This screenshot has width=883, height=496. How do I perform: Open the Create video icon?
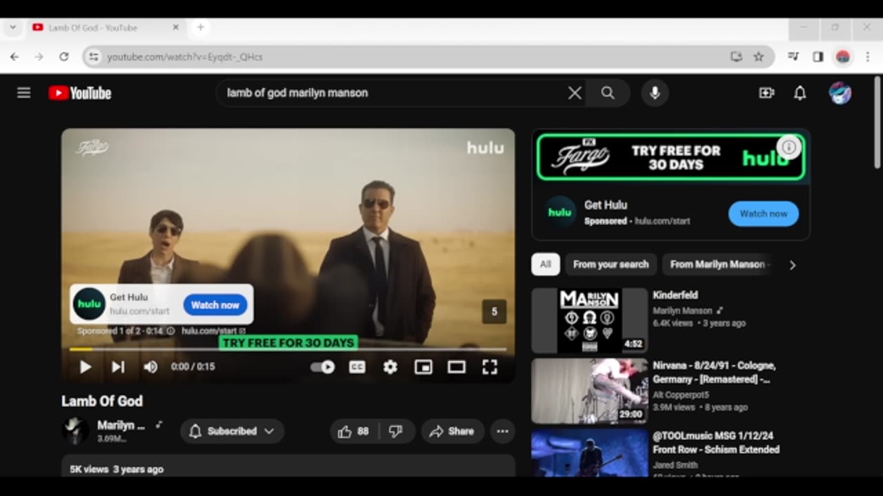click(766, 93)
